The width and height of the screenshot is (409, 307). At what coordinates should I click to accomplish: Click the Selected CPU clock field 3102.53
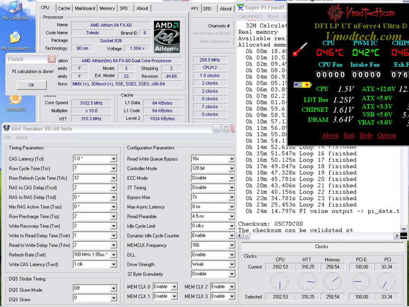coord(280,297)
